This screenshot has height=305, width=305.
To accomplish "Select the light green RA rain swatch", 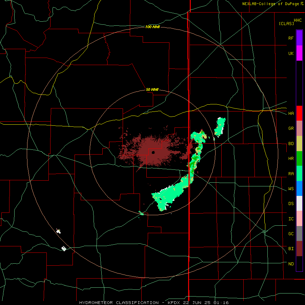I will [299, 174].
